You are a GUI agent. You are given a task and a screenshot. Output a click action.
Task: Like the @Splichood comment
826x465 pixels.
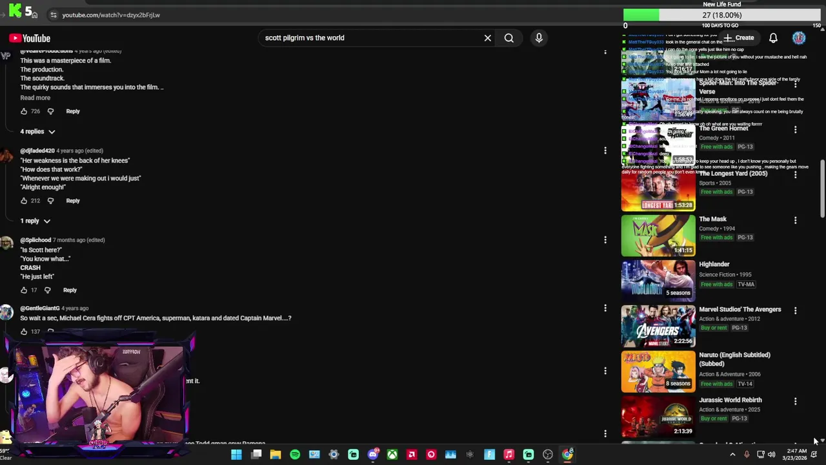point(24,290)
